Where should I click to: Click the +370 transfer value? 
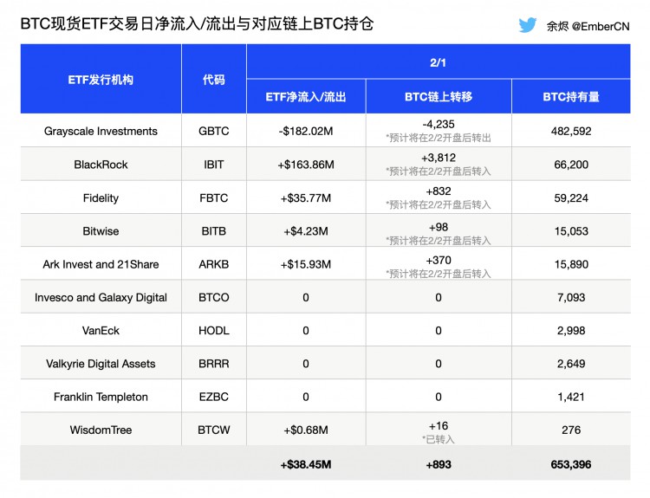click(439, 260)
